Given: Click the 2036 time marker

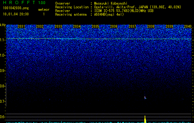Looking at the screenshot, I should coord(114,26).
